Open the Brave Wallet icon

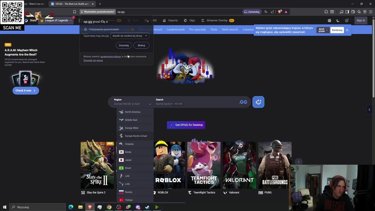pos(353,12)
